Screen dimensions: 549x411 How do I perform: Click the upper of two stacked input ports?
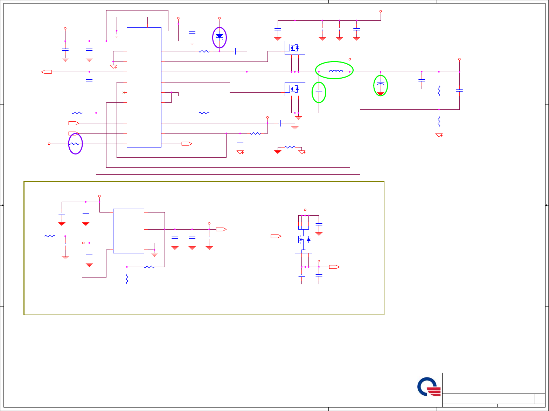tap(74, 123)
